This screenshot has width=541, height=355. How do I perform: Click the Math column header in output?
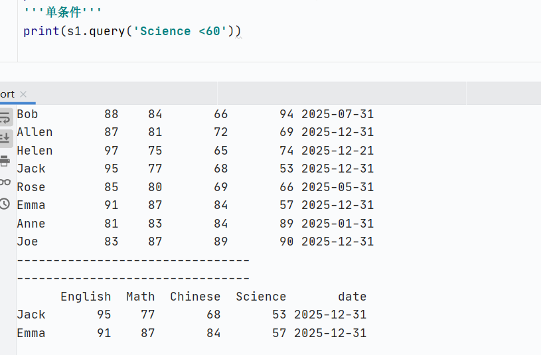coord(140,297)
